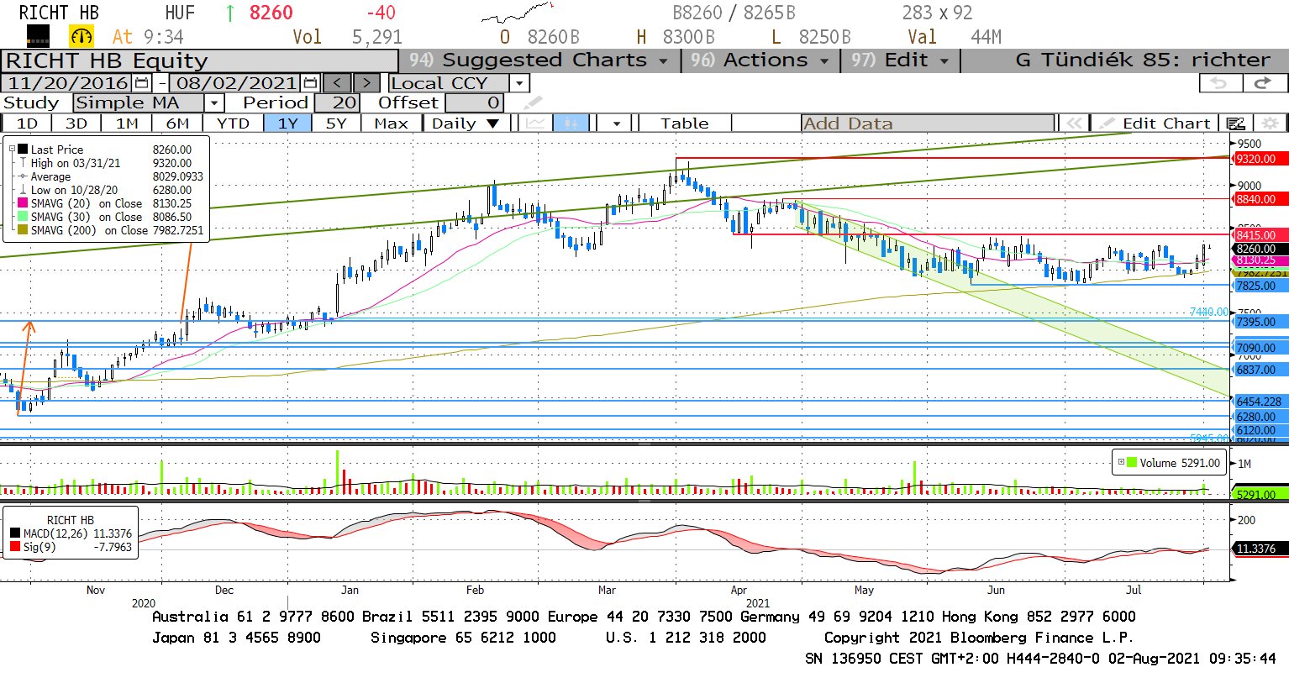
Task: Click the red Sig(9) legend swatch
Action: pos(15,547)
